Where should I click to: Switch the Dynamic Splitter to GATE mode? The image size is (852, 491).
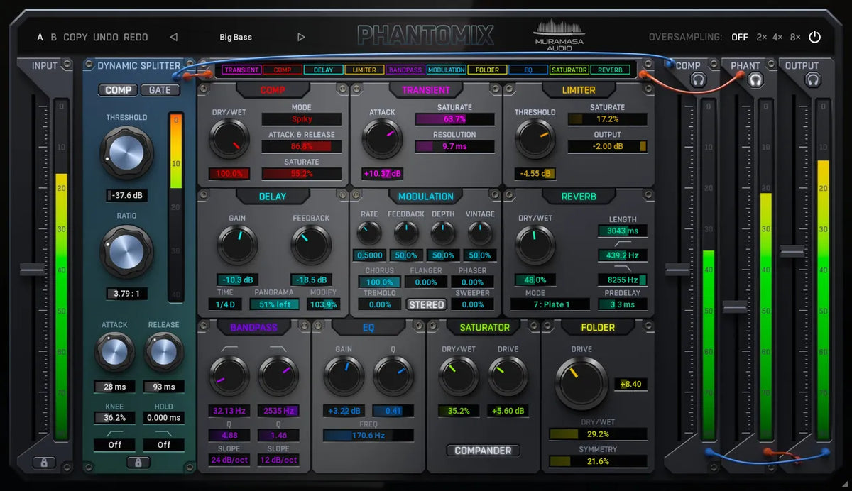160,90
